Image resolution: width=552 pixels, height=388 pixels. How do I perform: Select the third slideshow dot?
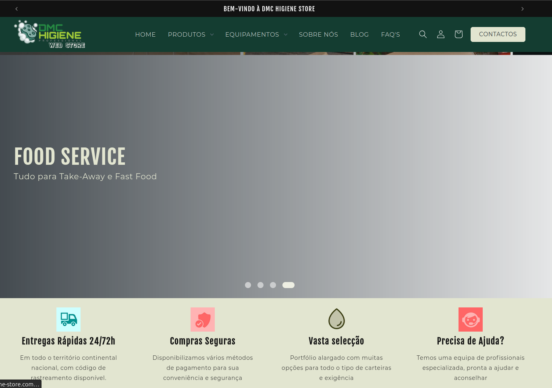pos(273,285)
